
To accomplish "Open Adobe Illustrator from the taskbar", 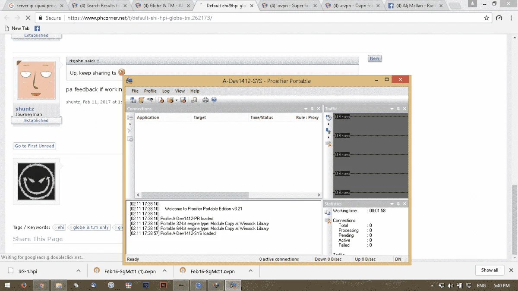I will coord(163,285).
